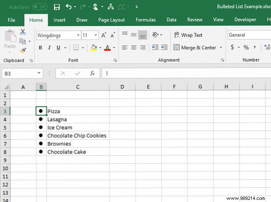This screenshot has height=202, width=271.
Task: Click the Paste clipboard icon
Action: (x=10, y=36)
